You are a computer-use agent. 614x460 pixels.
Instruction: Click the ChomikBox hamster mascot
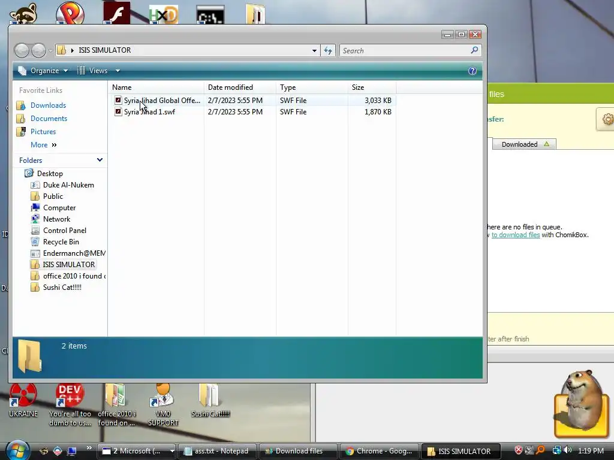point(582,403)
